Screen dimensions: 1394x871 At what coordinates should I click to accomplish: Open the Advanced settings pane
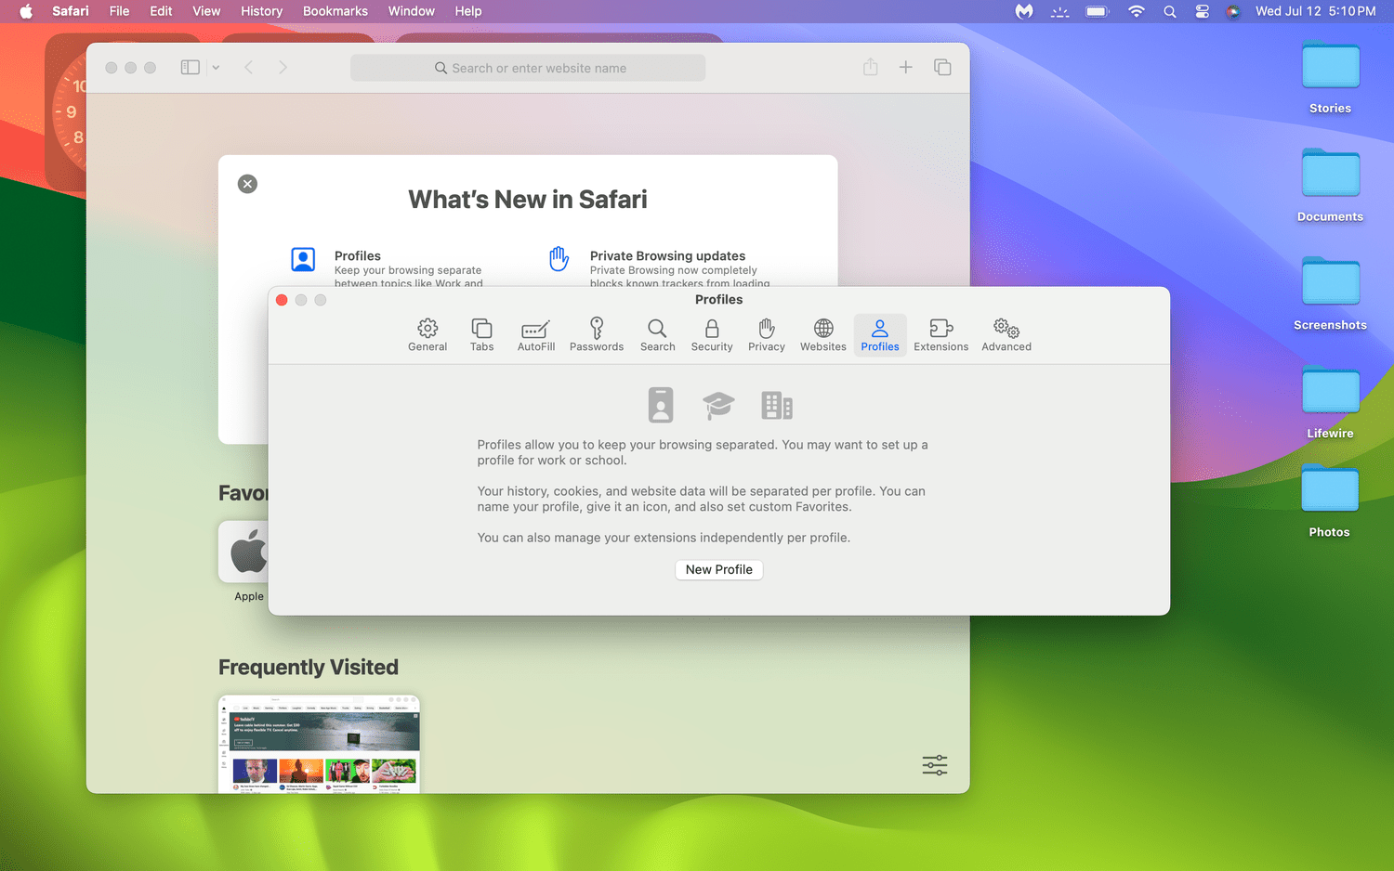pyautogui.click(x=1005, y=335)
